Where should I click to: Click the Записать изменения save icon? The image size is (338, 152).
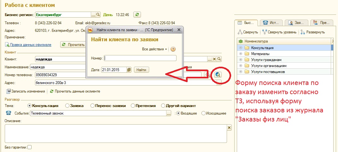coord(9,91)
